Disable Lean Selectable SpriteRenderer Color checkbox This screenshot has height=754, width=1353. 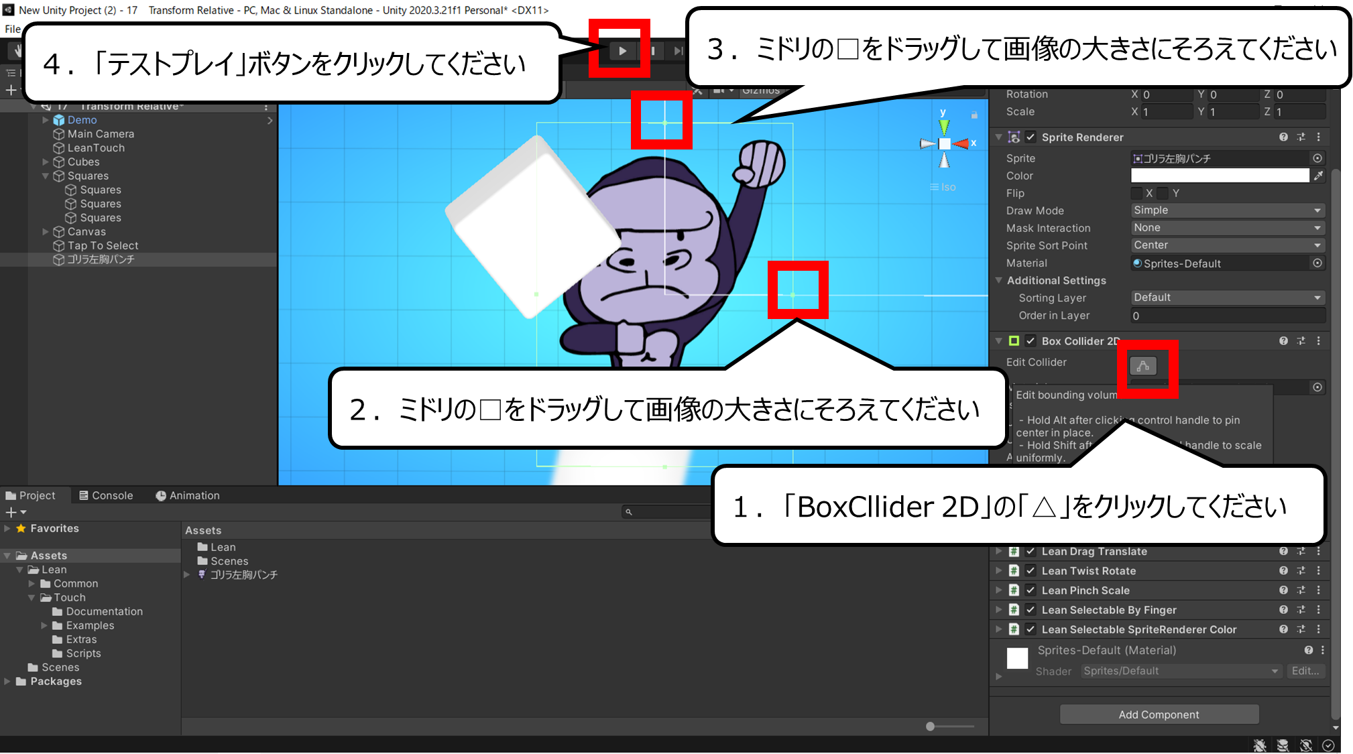coord(1031,629)
